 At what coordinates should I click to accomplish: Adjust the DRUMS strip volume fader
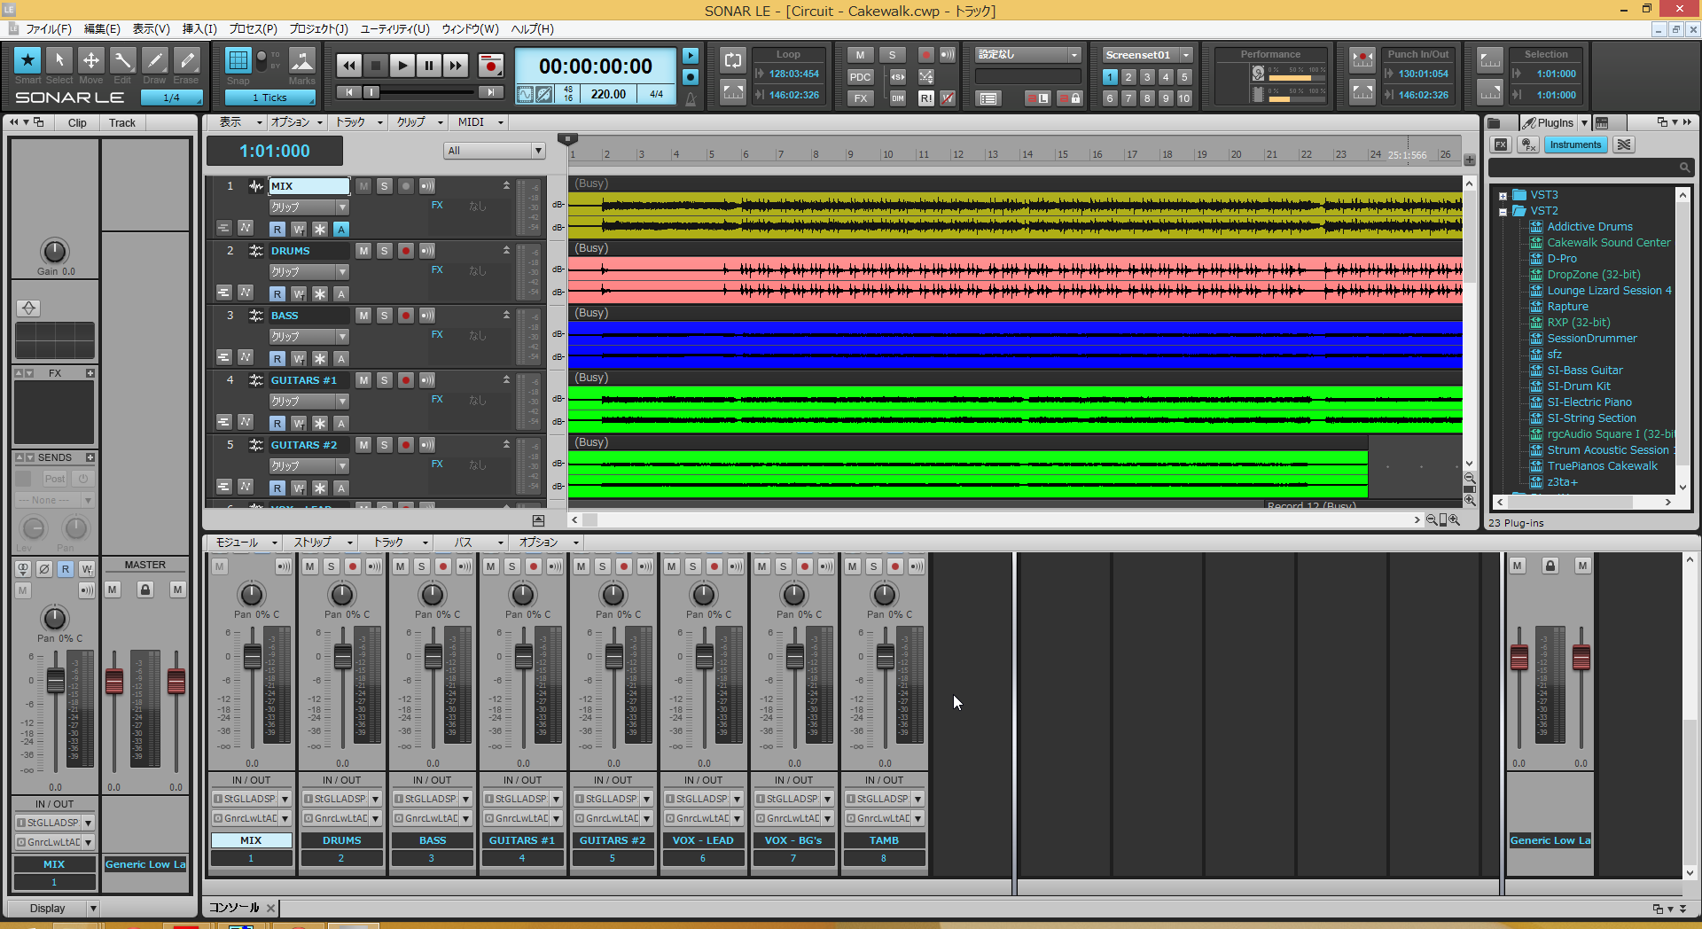(342, 657)
